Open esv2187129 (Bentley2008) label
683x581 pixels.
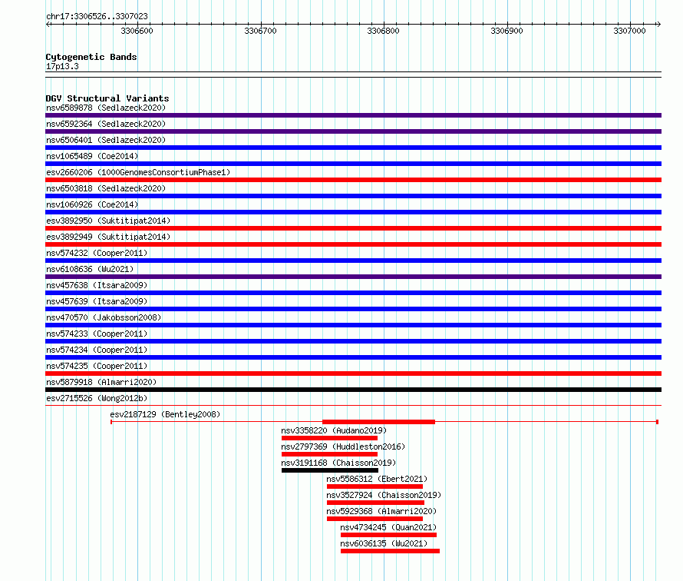pyautogui.click(x=165, y=414)
